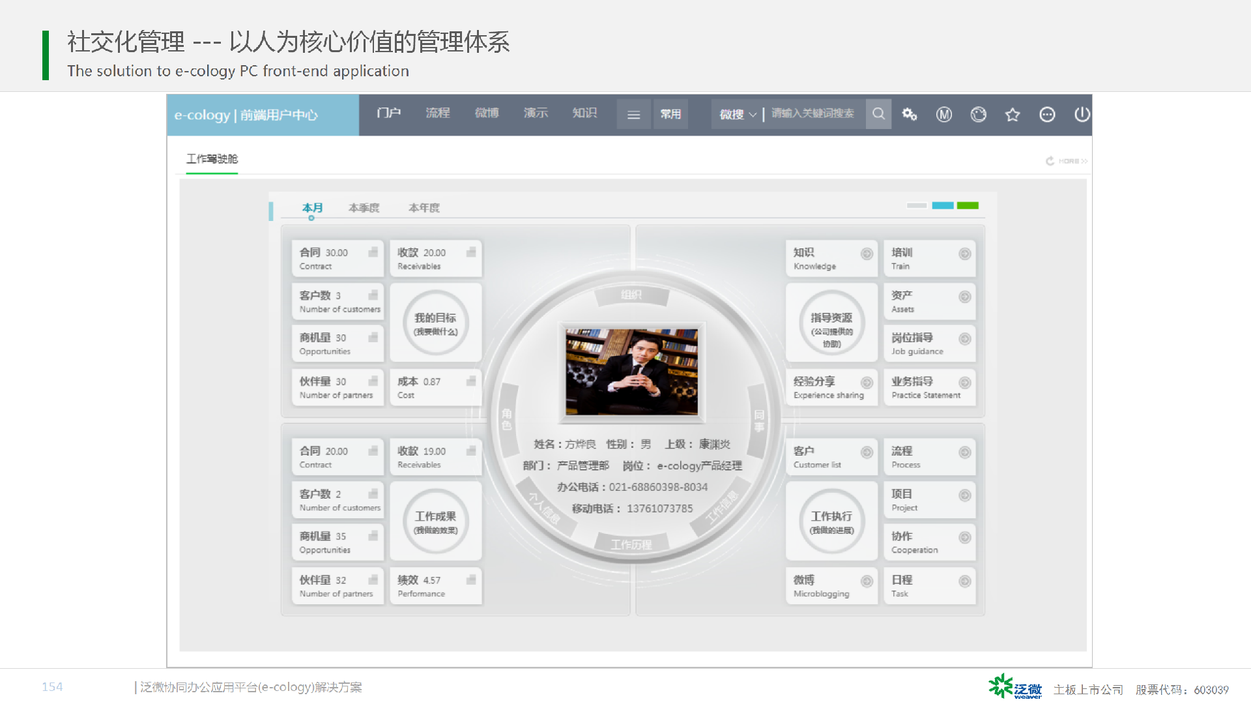Click the search magnifier icon
1251x704 pixels.
[878, 114]
